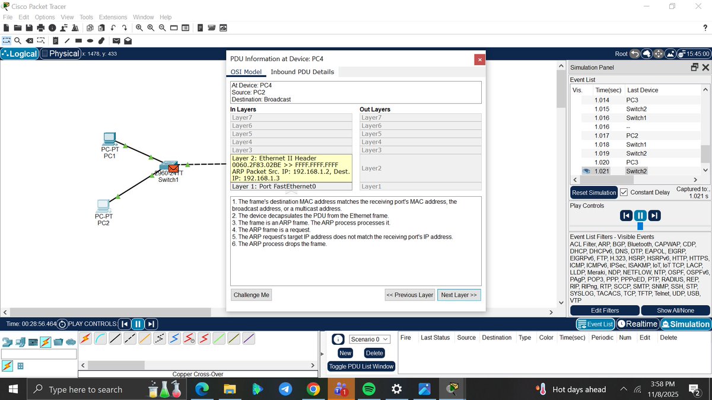Click the << Previous Layer button
The image size is (712, 400).
pos(409,295)
